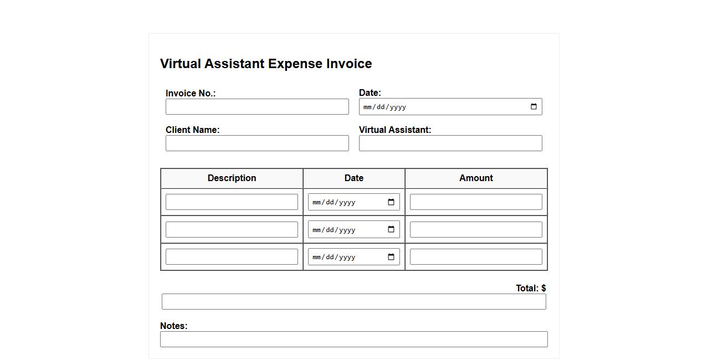The width and height of the screenshot is (708, 360).
Task: Click the Invoice No. input field
Action: pos(257,107)
